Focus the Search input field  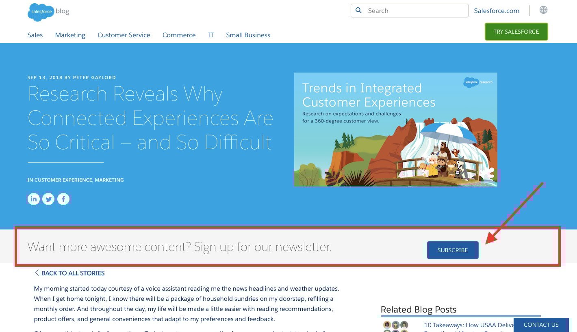pyautogui.click(x=410, y=11)
